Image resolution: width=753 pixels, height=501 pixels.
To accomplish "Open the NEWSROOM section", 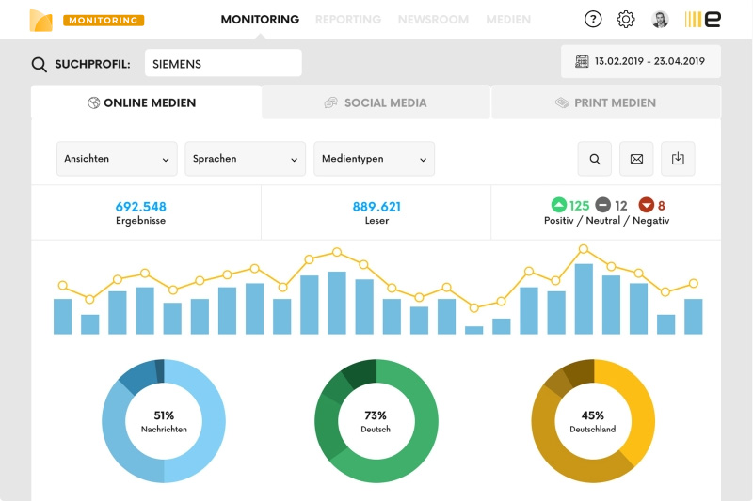I will 433,20.
